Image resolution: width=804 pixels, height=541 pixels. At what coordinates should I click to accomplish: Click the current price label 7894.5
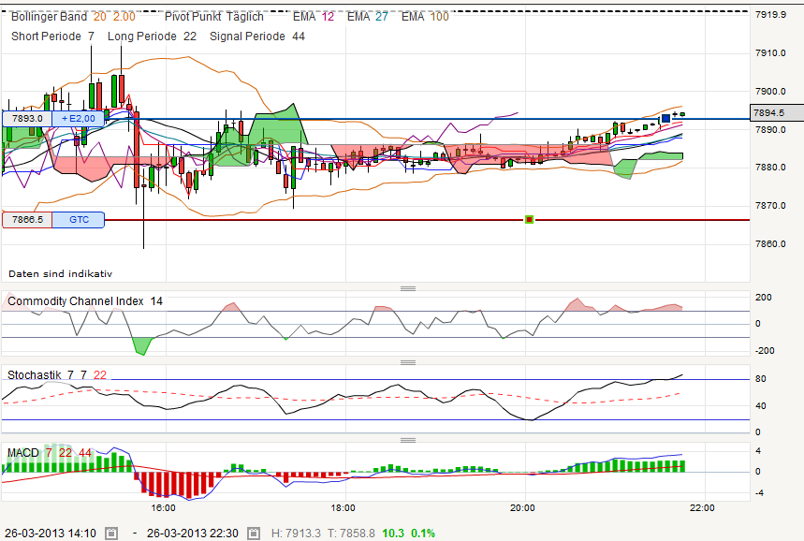(x=776, y=113)
